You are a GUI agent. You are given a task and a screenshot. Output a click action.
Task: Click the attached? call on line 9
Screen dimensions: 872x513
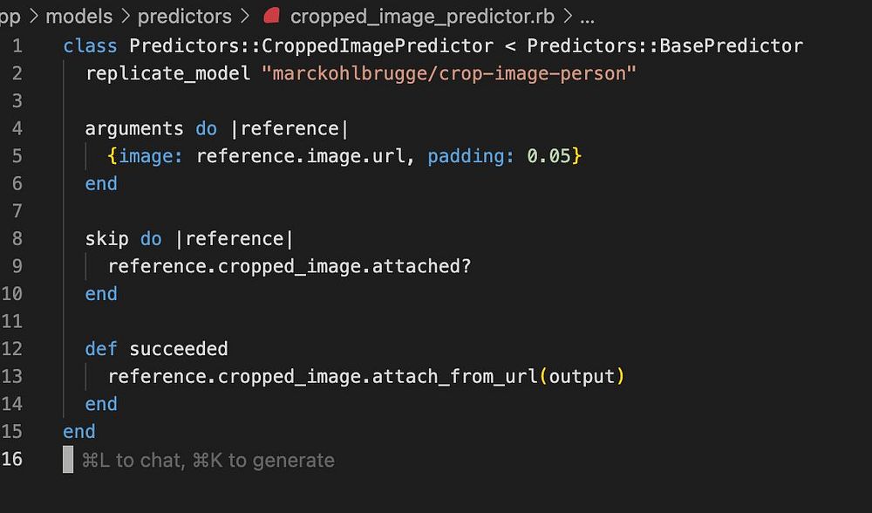[421, 266]
